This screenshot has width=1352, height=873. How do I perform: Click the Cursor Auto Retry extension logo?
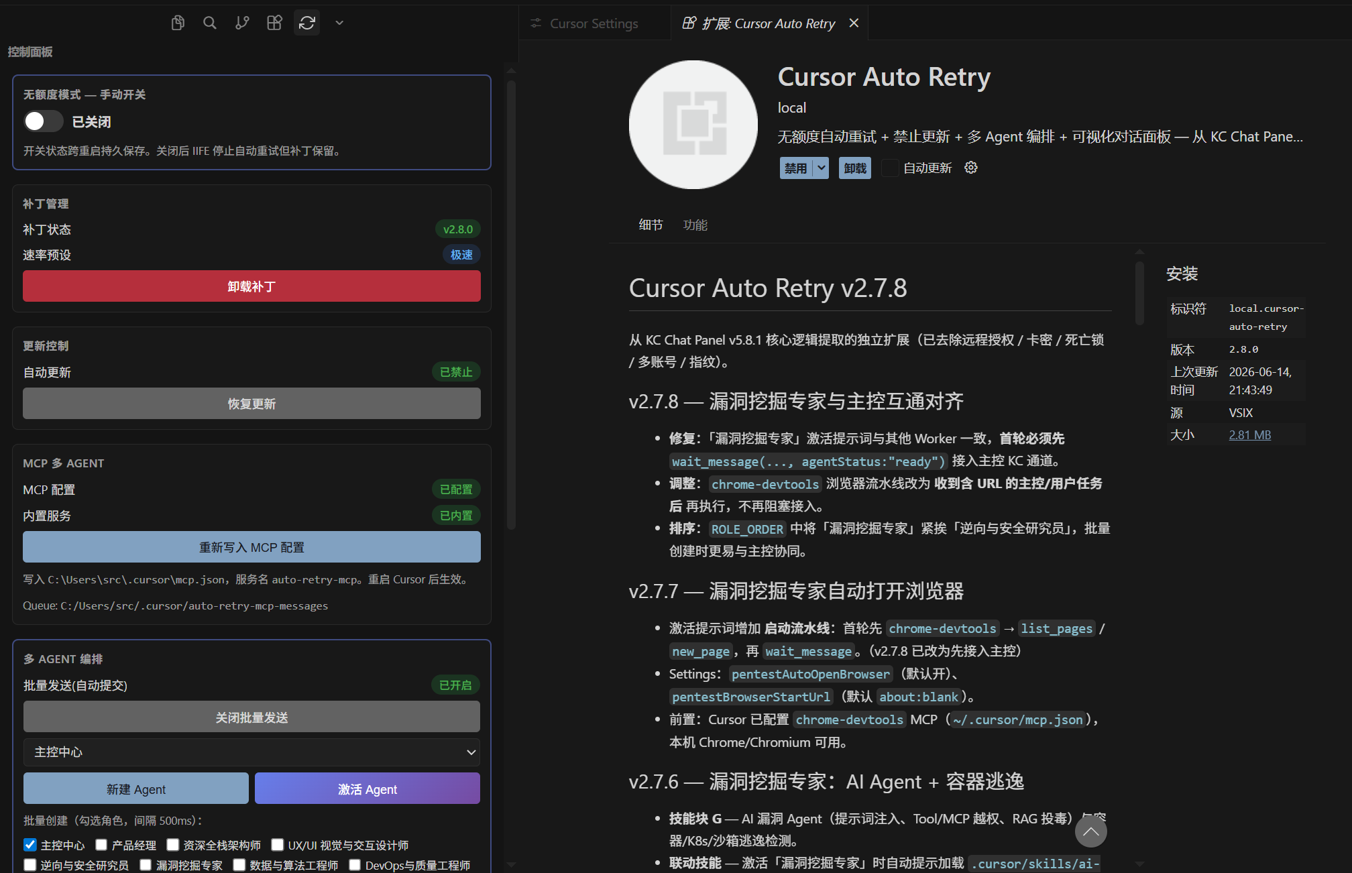tap(693, 125)
